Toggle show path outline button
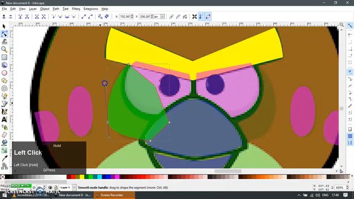This screenshot has width=354, height=199. pyautogui.click(x=208, y=17)
